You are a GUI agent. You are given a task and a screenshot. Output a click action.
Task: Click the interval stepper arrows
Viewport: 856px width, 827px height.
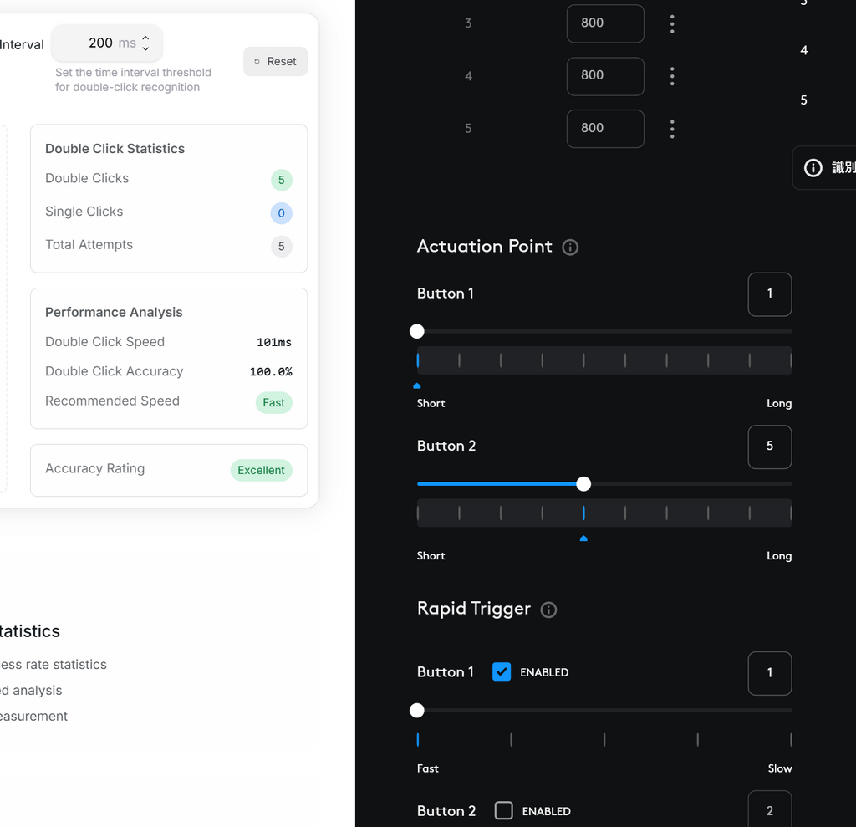(x=145, y=43)
